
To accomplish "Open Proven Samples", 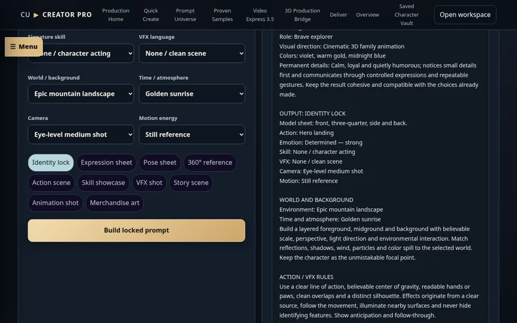I will [222, 15].
